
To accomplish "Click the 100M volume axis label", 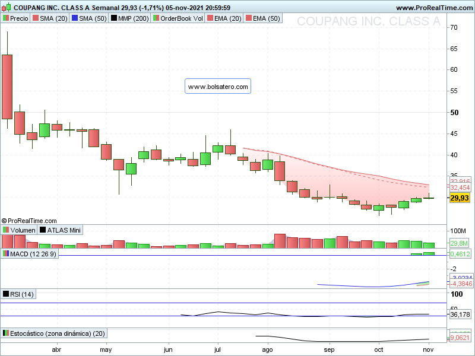I will pyautogui.click(x=458, y=231).
